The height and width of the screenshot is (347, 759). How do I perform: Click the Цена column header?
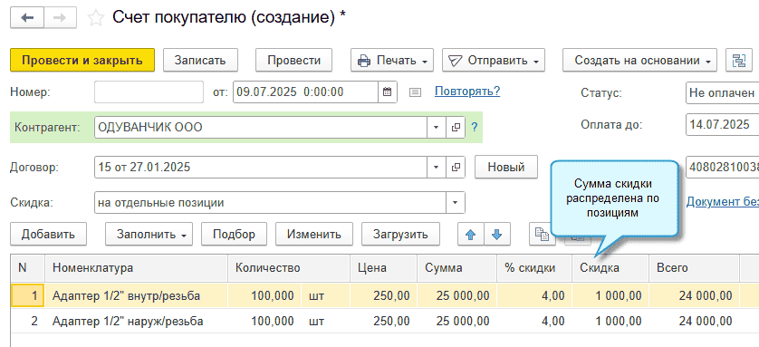384,267
